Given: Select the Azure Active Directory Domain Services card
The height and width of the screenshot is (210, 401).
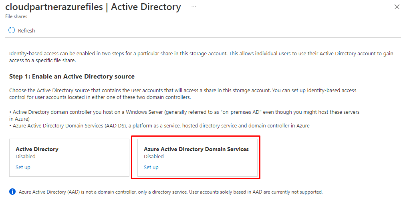Looking at the screenshot, I should (x=197, y=157).
